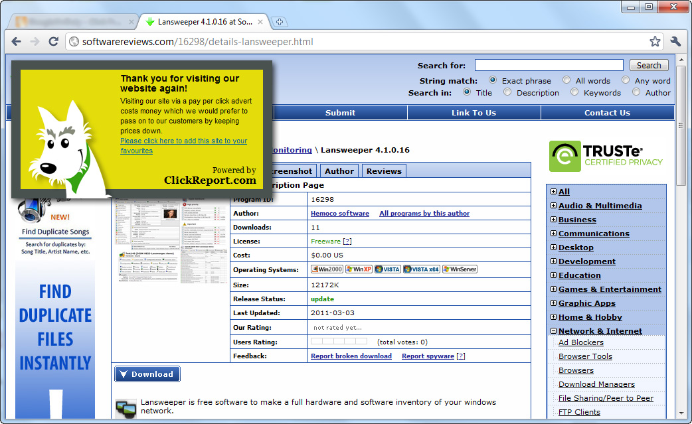Open the Home & Hobby category link
This screenshot has width=692, height=424.
click(590, 317)
